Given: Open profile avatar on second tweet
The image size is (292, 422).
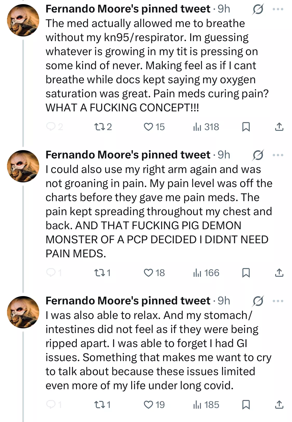Looking at the screenshot, I should click(23, 166).
